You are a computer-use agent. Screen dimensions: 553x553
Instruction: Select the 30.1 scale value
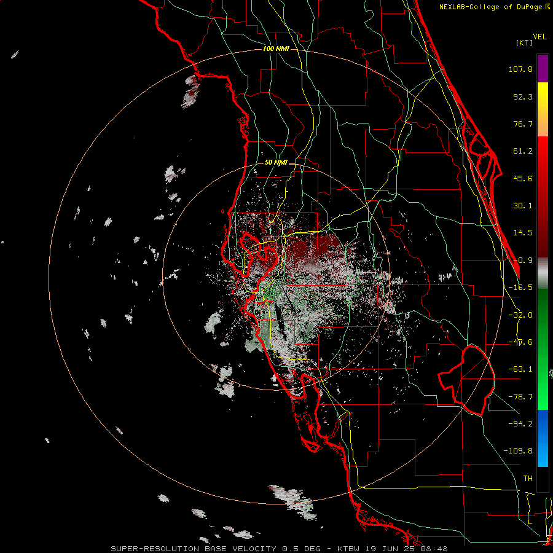coord(523,206)
